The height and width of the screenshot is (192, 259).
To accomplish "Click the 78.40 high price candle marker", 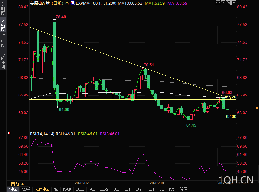I will [61, 17].
